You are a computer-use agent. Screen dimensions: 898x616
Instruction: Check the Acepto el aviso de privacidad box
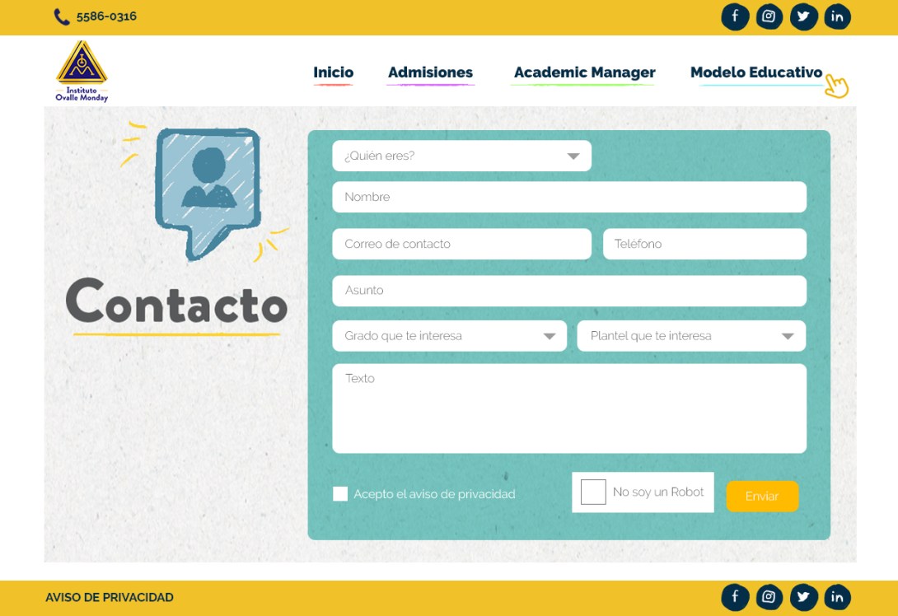coord(340,494)
